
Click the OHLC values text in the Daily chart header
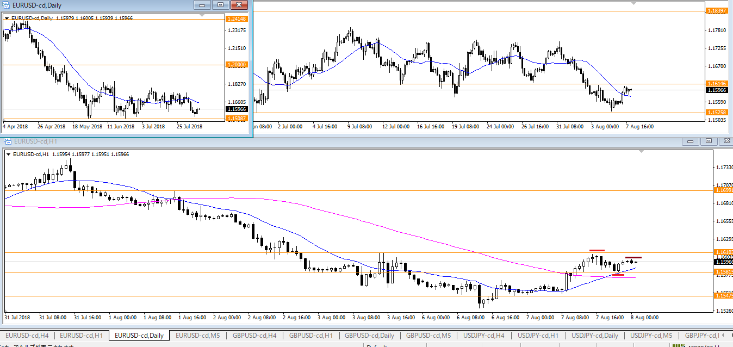(94, 18)
